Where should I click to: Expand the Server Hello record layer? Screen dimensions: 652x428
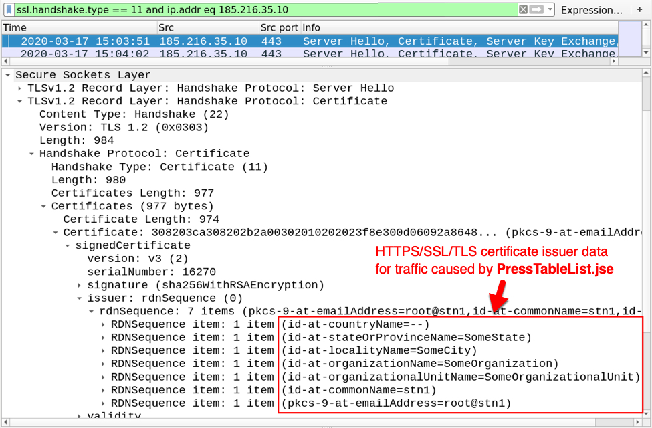(x=19, y=88)
